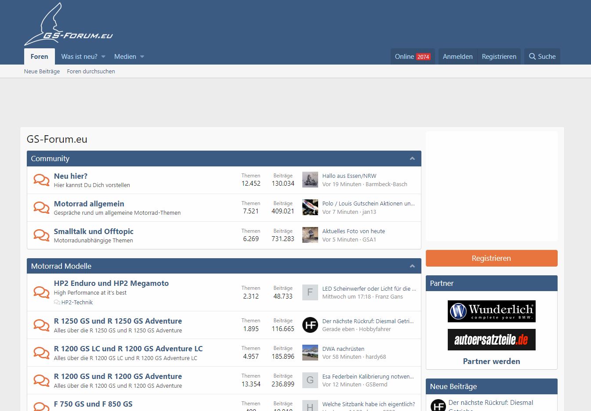View user jan13's profile
The width and height of the screenshot is (591, 411).
click(369, 212)
